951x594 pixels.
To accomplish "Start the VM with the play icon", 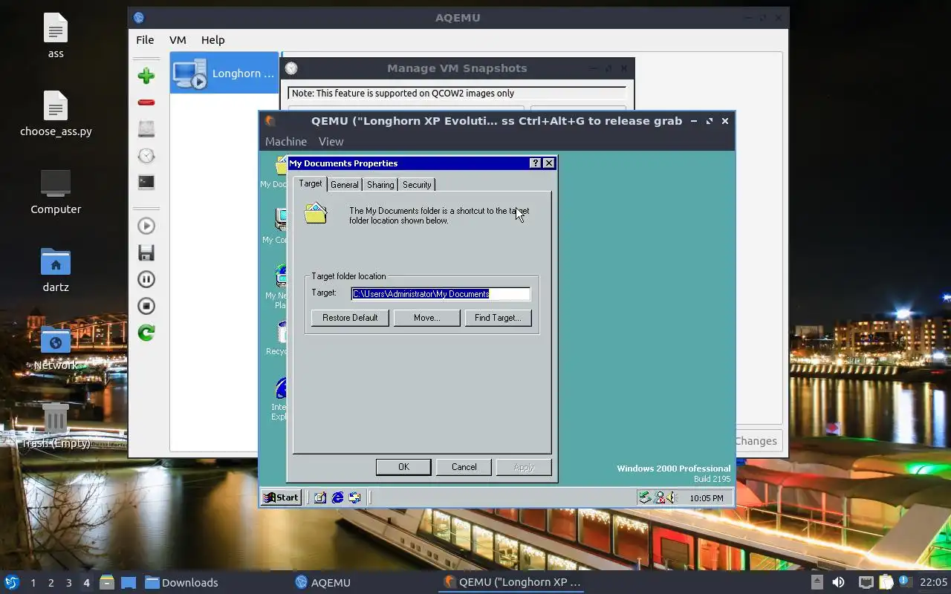I will (146, 226).
